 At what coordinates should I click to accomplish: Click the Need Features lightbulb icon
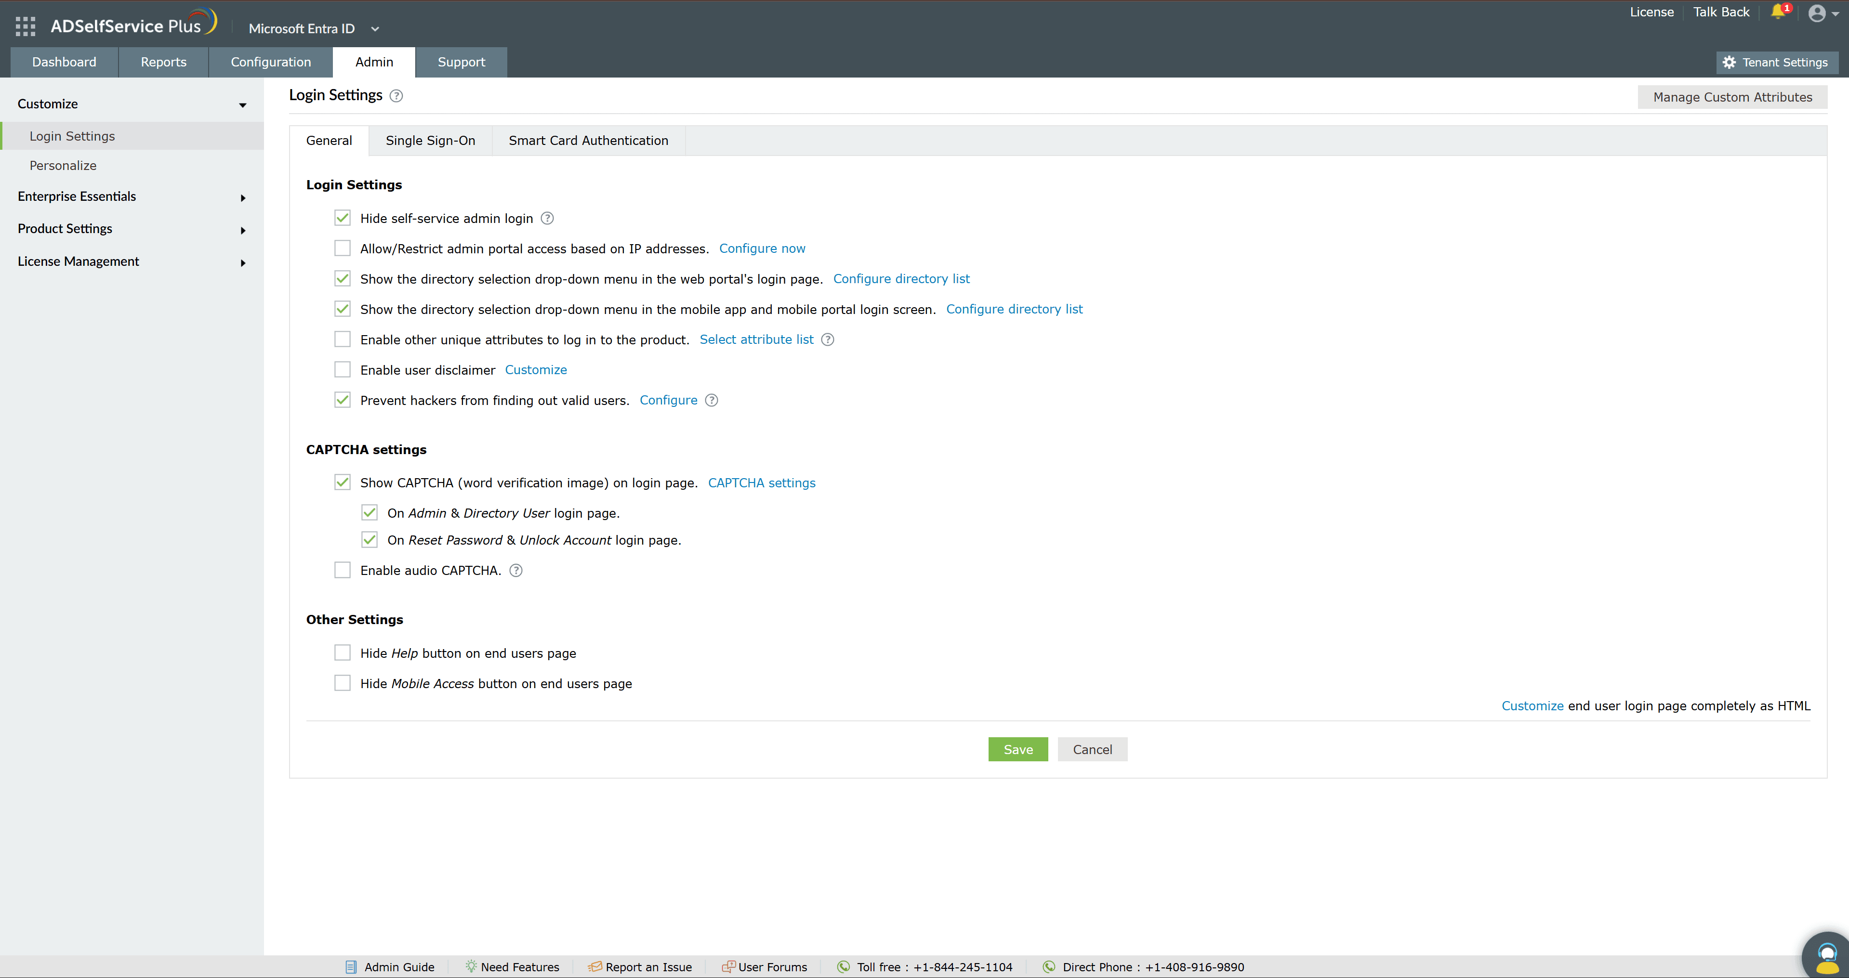[x=471, y=966]
